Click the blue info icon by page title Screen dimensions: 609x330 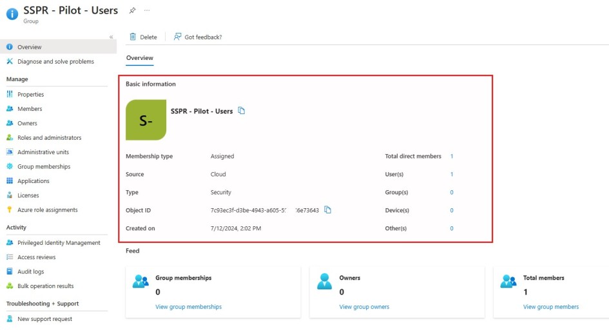[x=12, y=14]
